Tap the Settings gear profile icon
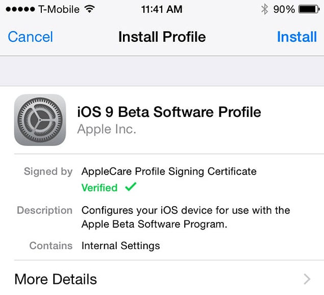Screen dimensions: 324x295 click(40, 120)
